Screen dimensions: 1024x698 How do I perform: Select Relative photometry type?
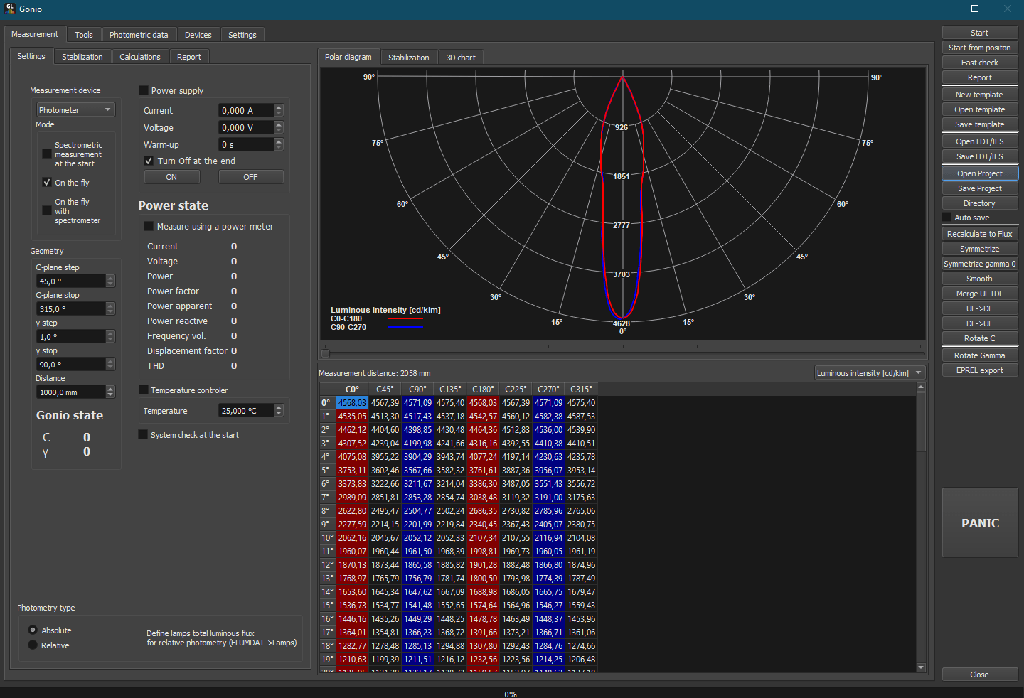33,645
